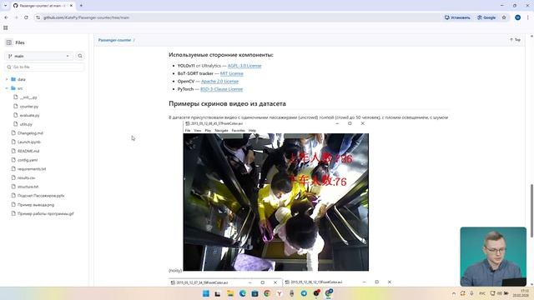Open Пример вывода.png file

click(x=36, y=205)
